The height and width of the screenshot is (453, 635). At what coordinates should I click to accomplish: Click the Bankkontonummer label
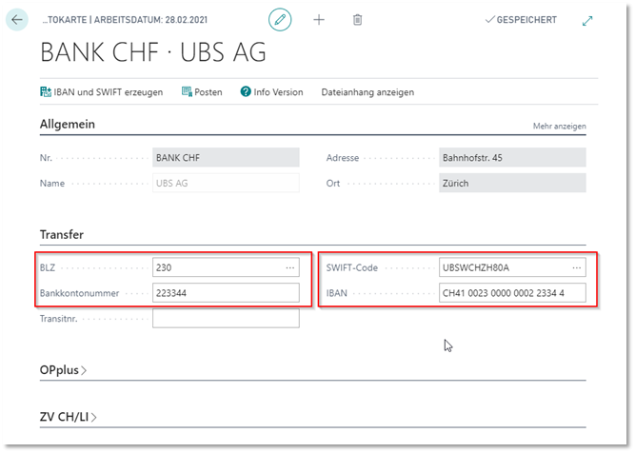tap(79, 293)
